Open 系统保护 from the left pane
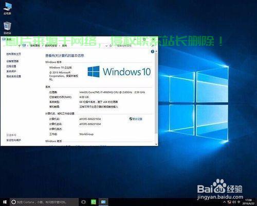Viewport: 257px width, 206px height. [11, 71]
